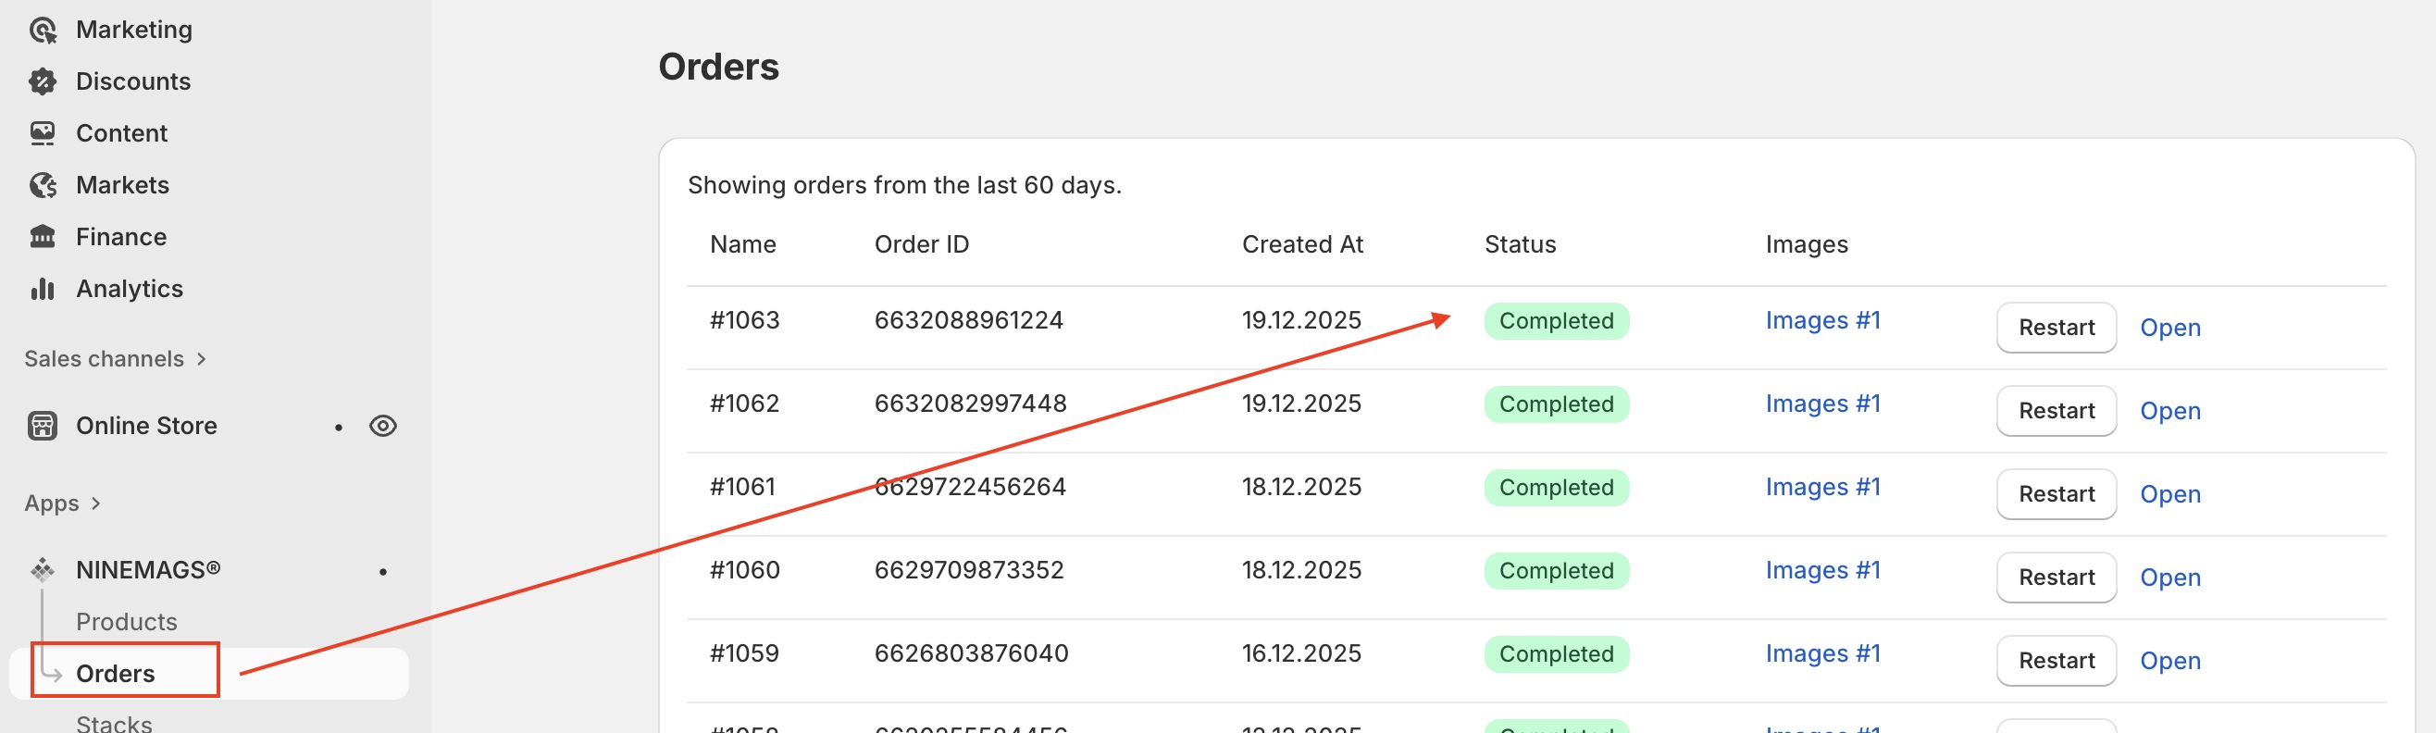Open the Content section

(122, 133)
